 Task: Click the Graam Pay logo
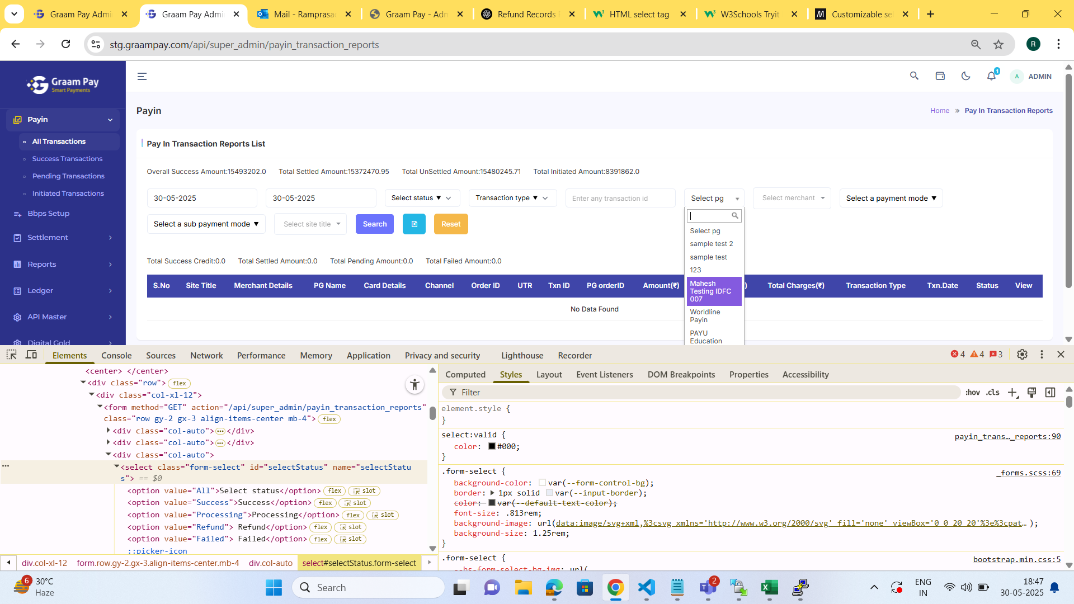click(x=63, y=84)
